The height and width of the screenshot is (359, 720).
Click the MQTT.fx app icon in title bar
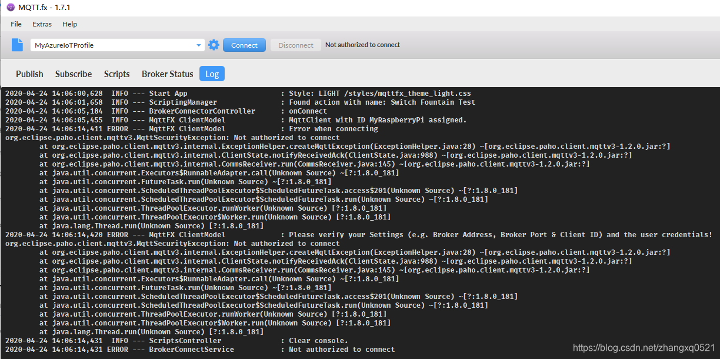(x=10, y=7)
